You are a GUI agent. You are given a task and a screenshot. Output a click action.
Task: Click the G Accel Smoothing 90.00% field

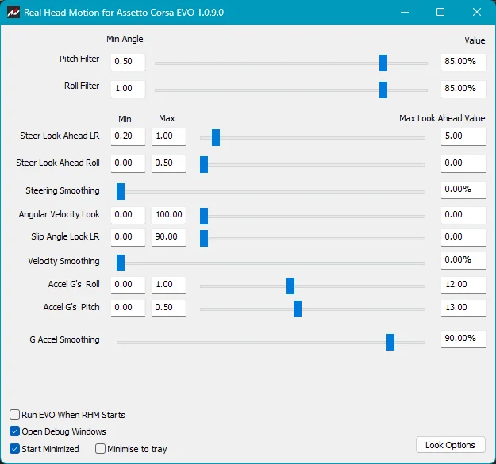[463, 339]
